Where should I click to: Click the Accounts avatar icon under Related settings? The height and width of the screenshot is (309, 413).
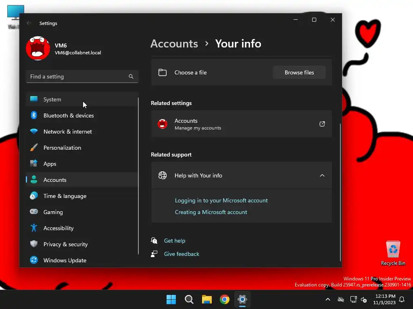click(x=162, y=124)
